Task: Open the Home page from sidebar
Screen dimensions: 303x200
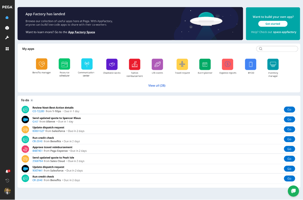Action: click(7, 17)
